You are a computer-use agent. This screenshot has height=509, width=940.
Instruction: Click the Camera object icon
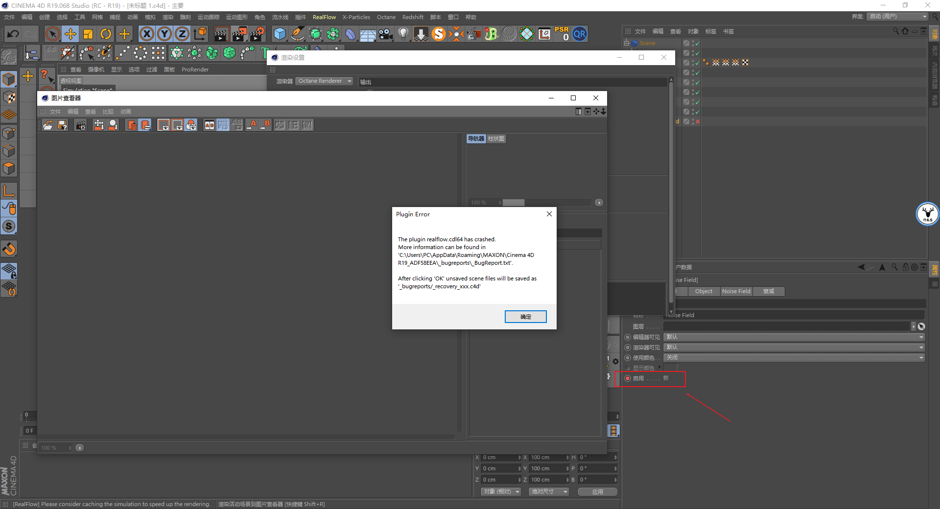[386, 34]
